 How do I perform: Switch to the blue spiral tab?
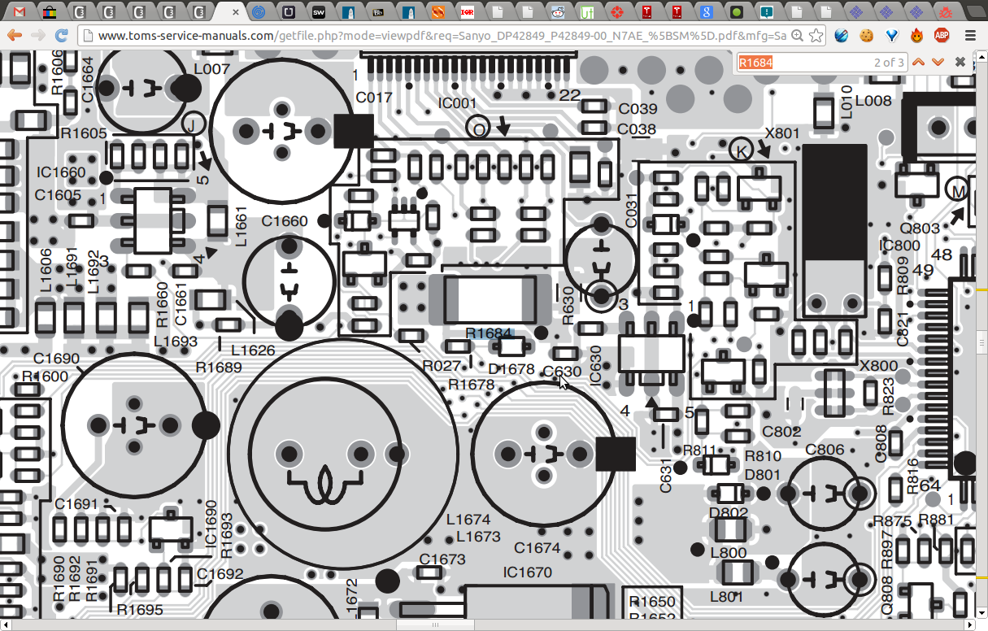pyautogui.click(x=259, y=12)
